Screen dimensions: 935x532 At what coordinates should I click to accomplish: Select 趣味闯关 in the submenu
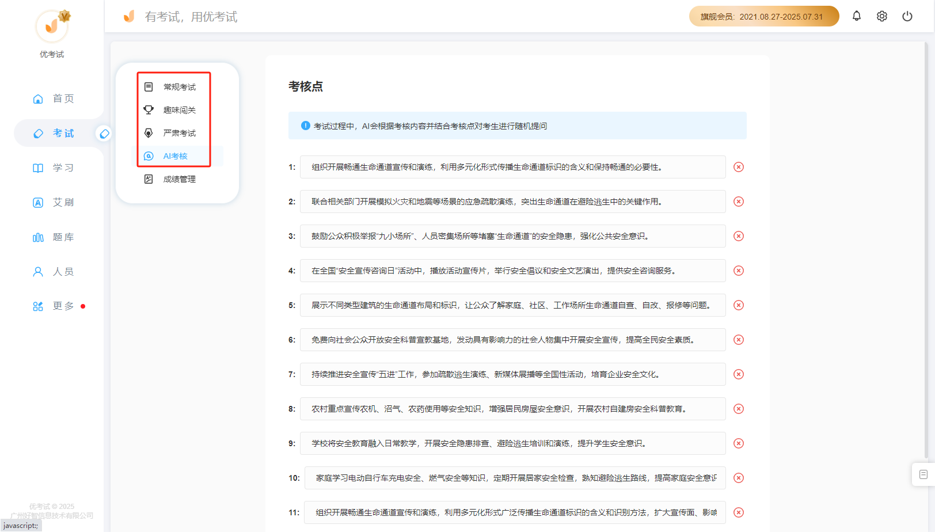click(179, 110)
